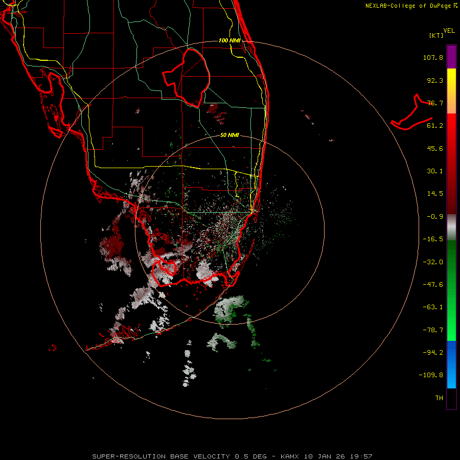Click the 76.7 velocity scale value
The width and height of the screenshot is (460, 460).
[435, 103]
